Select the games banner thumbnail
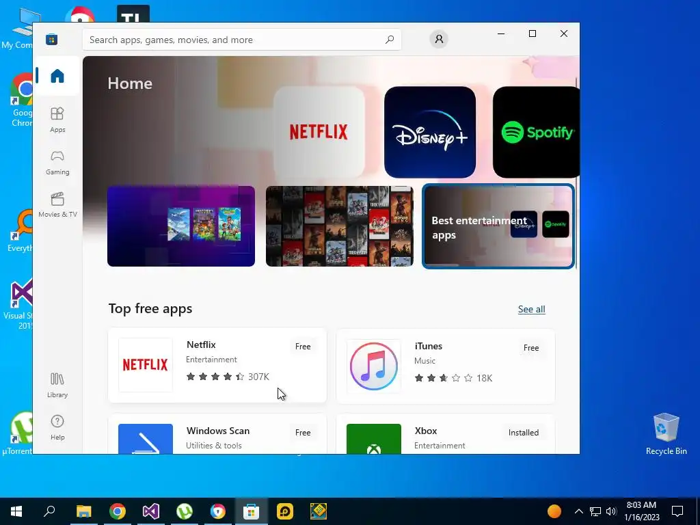Image resolution: width=700 pixels, height=525 pixels. 181,226
